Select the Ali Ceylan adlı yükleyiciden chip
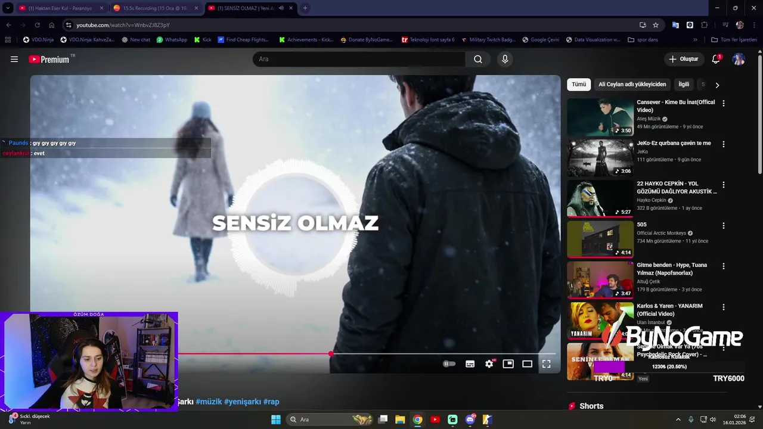Screen dimensions: 763x429 [x=632, y=85]
